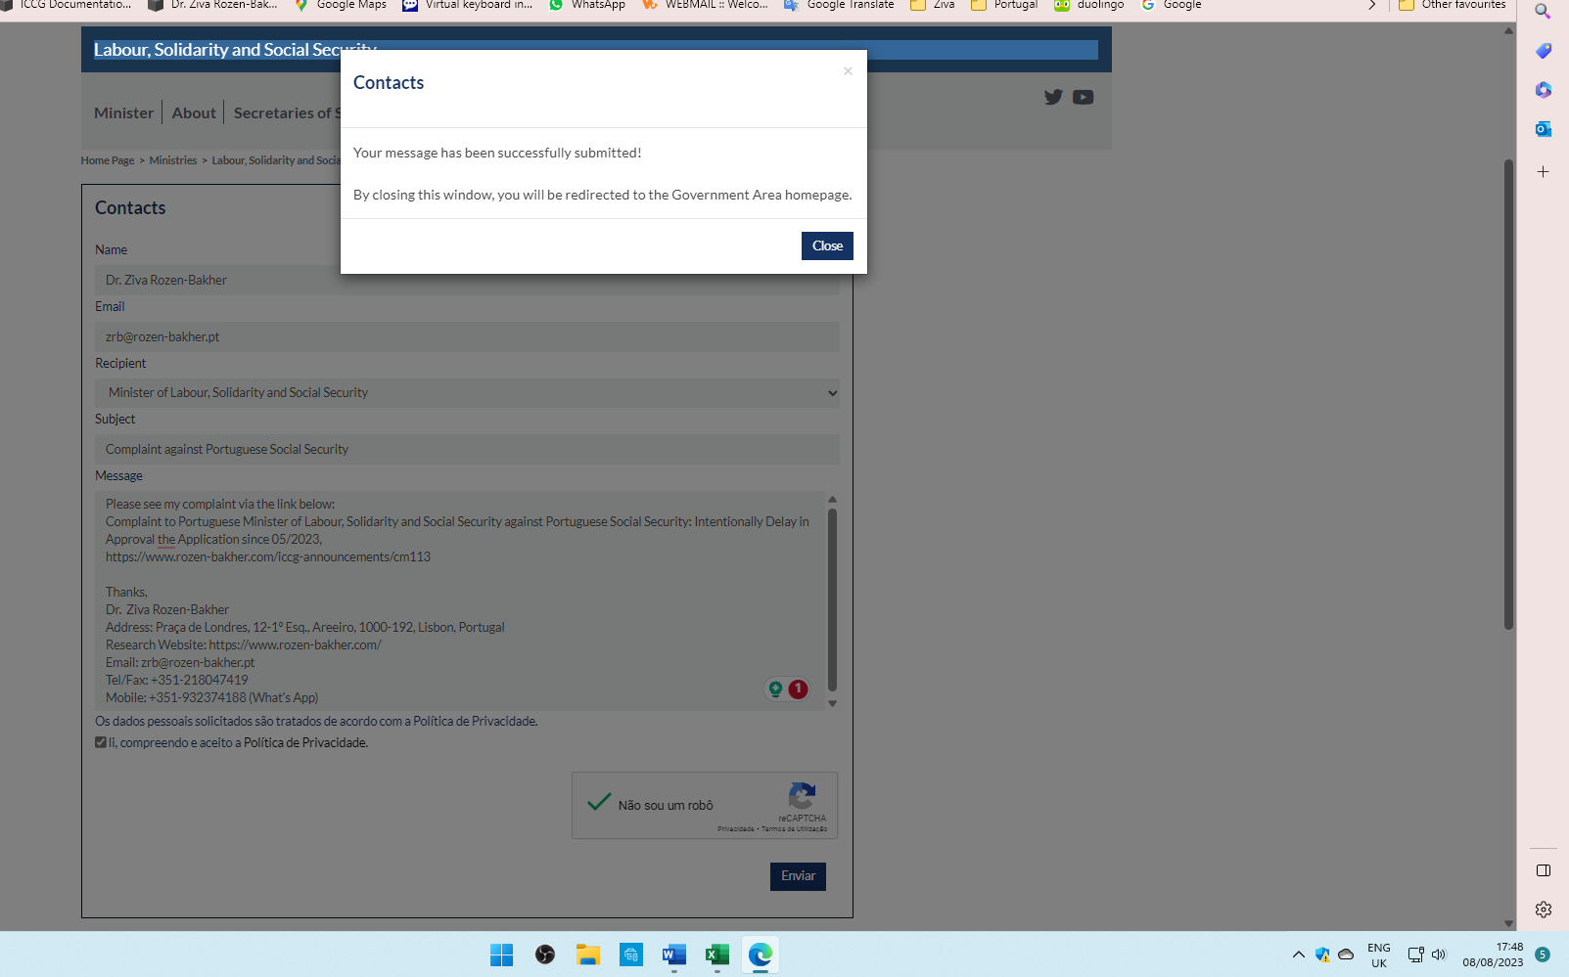Open sidebar settings gear icon

pos(1543,910)
